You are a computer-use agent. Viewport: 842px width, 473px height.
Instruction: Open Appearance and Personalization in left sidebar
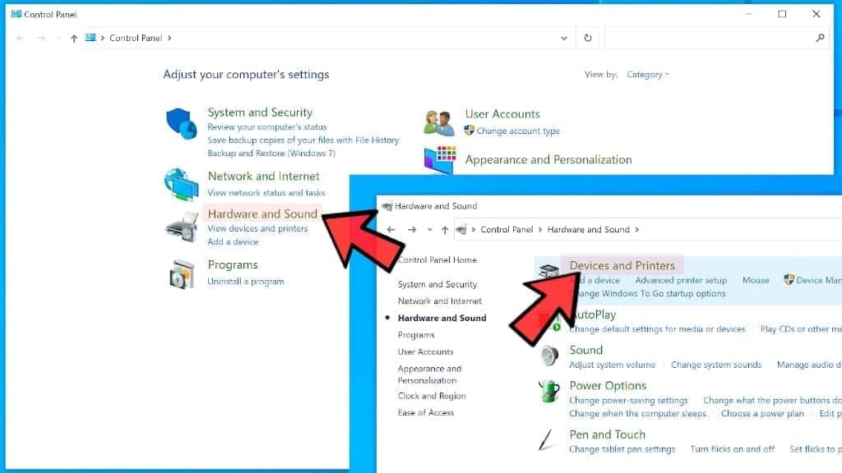[x=429, y=374]
